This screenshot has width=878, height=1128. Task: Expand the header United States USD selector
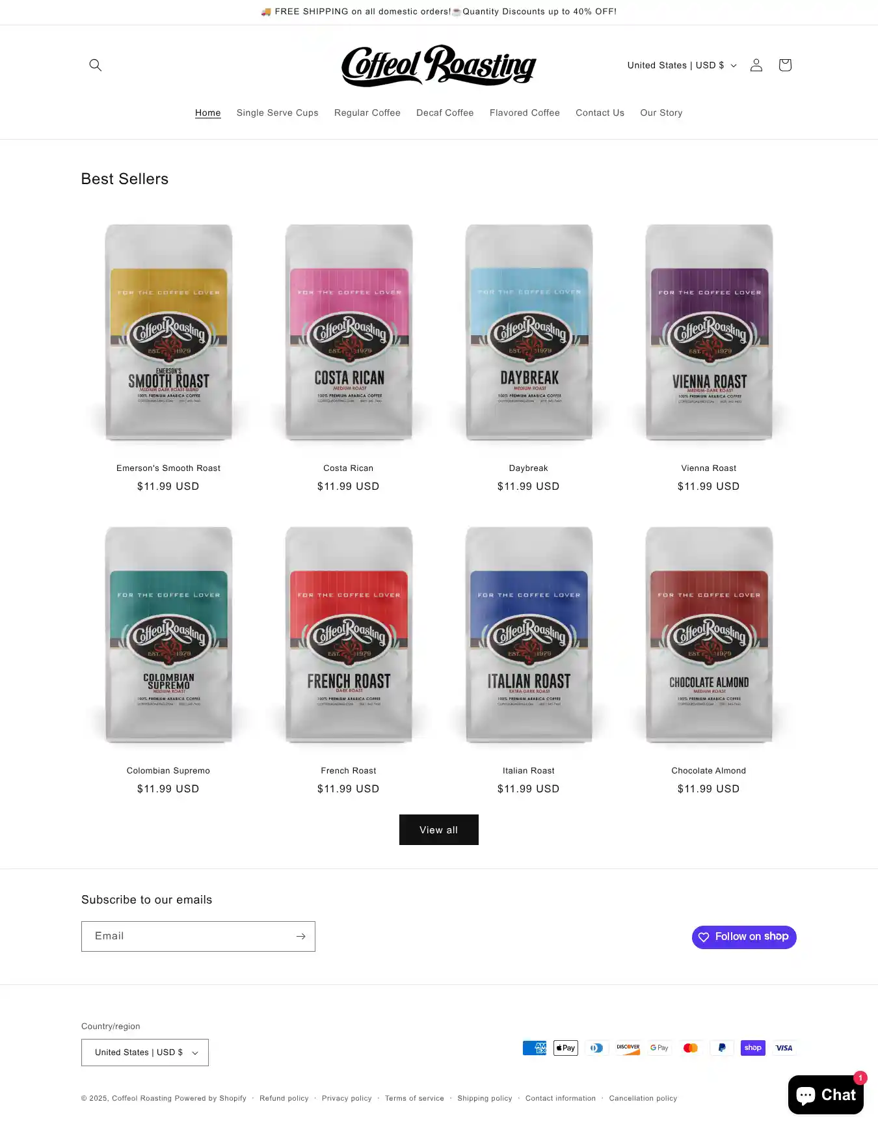coord(682,65)
